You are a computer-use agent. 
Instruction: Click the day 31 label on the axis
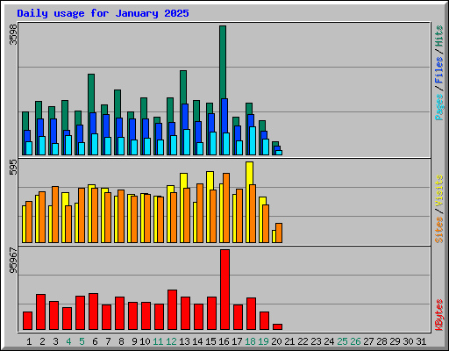pyautogui.click(x=421, y=341)
